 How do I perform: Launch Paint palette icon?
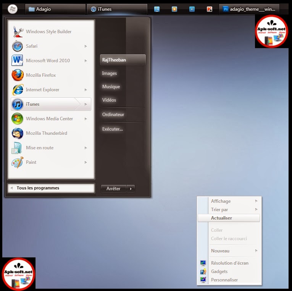click(x=17, y=162)
